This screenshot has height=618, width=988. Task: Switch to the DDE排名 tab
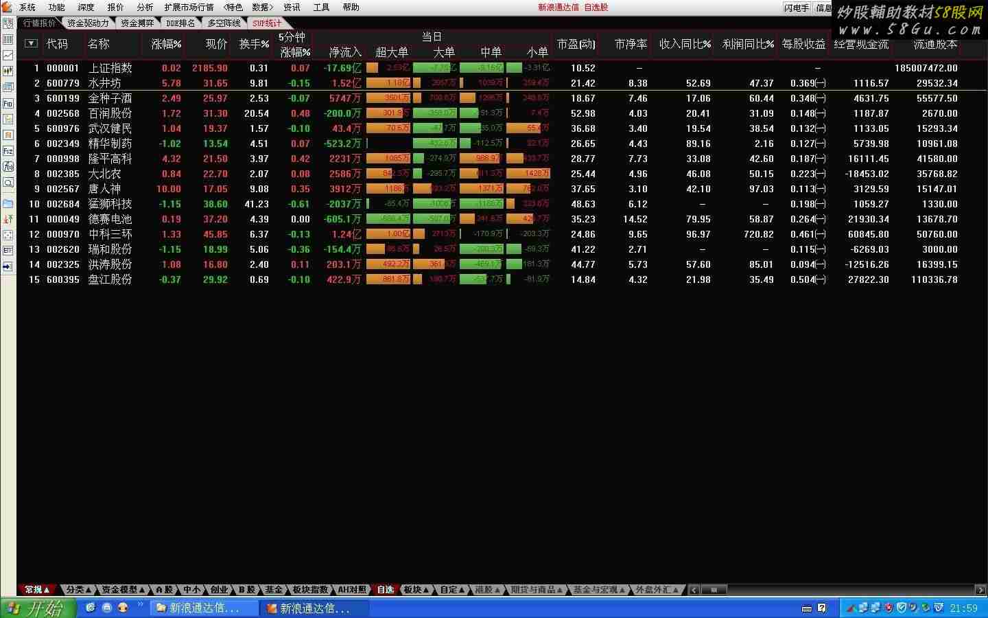pyautogui.click(x=180, y=23)
